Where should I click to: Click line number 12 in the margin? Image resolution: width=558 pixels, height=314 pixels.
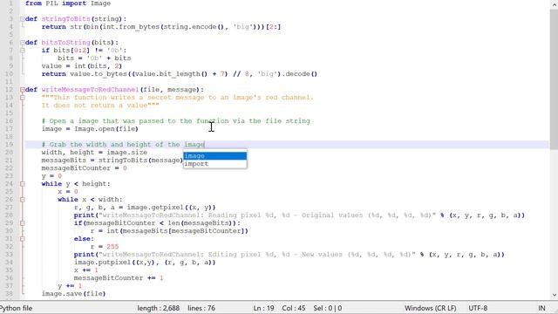[x=10, y=89]
